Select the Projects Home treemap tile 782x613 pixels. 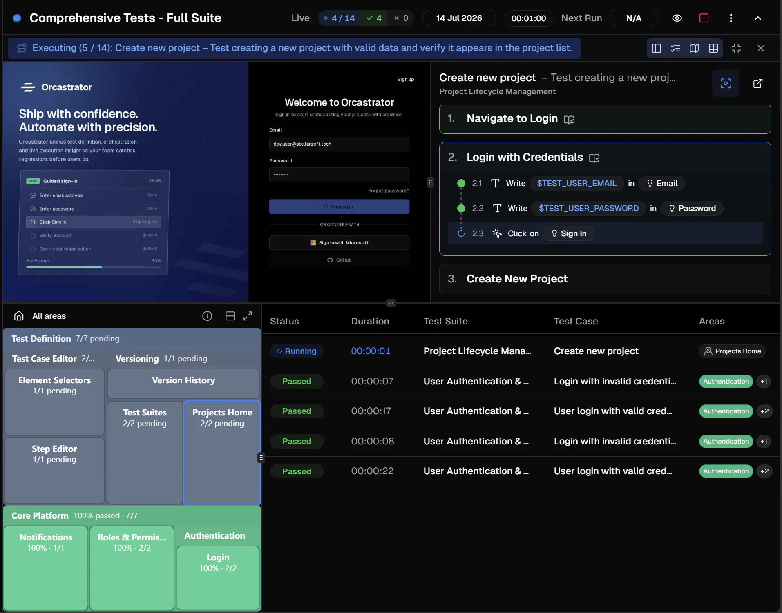pos(222,453)
